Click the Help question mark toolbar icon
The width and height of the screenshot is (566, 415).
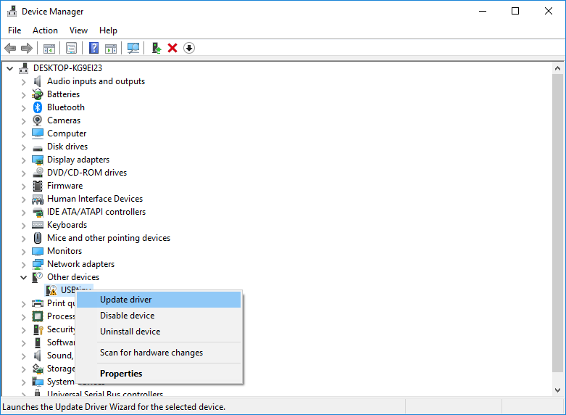click(x=93, y=48)
